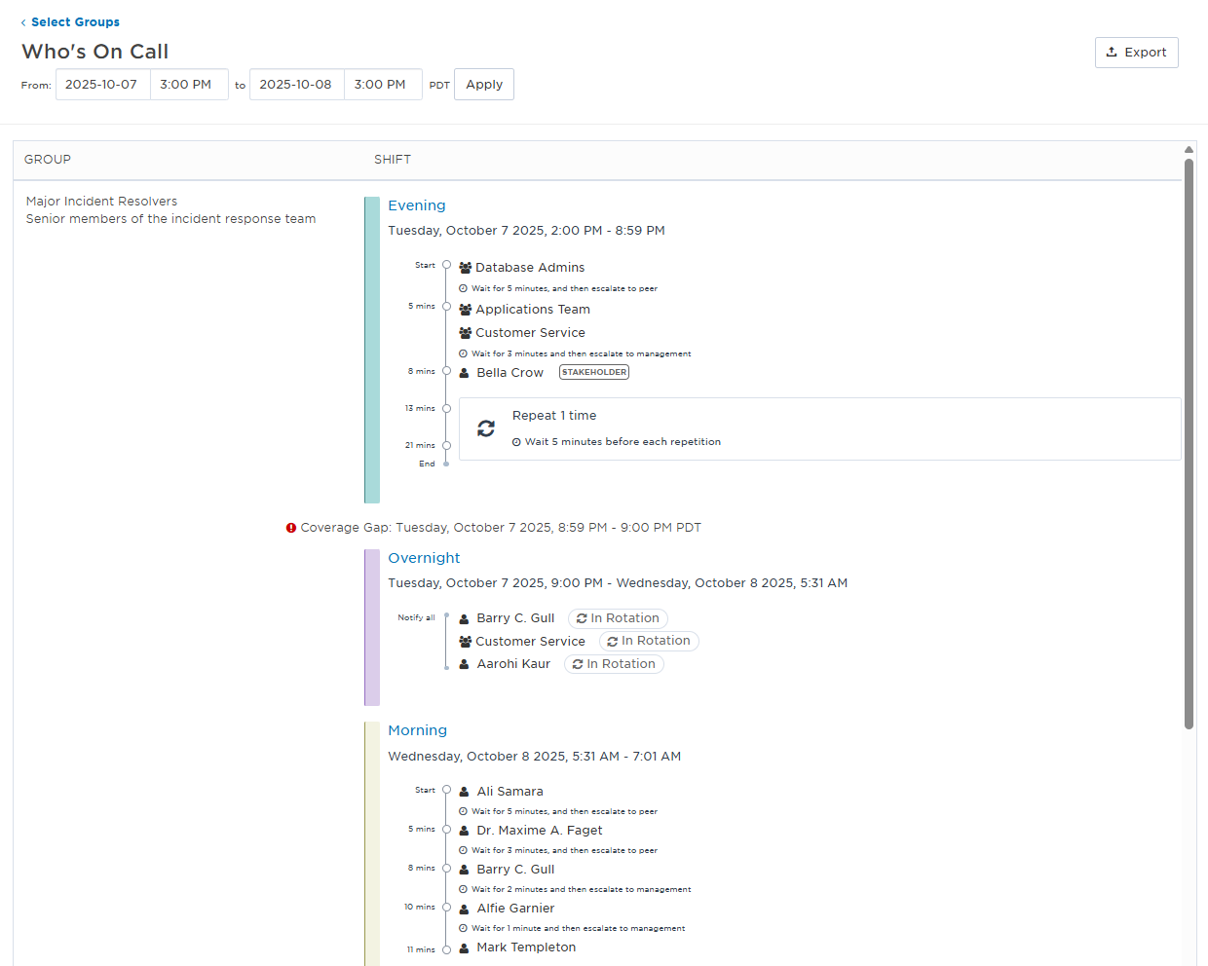The height and width of the screenshot is (966, 1208).
Task: Click the scroll up arrow of the table
Action: [x=1189, y=149]
